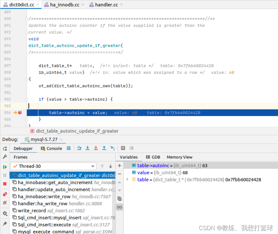278x234 pixels.
Task: Select dict_table_autoinc_update_if_greater frame
Action: coord(62,175)
